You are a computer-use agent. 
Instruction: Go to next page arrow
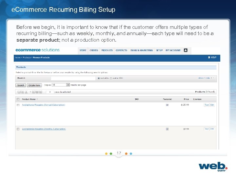[33, 92]
